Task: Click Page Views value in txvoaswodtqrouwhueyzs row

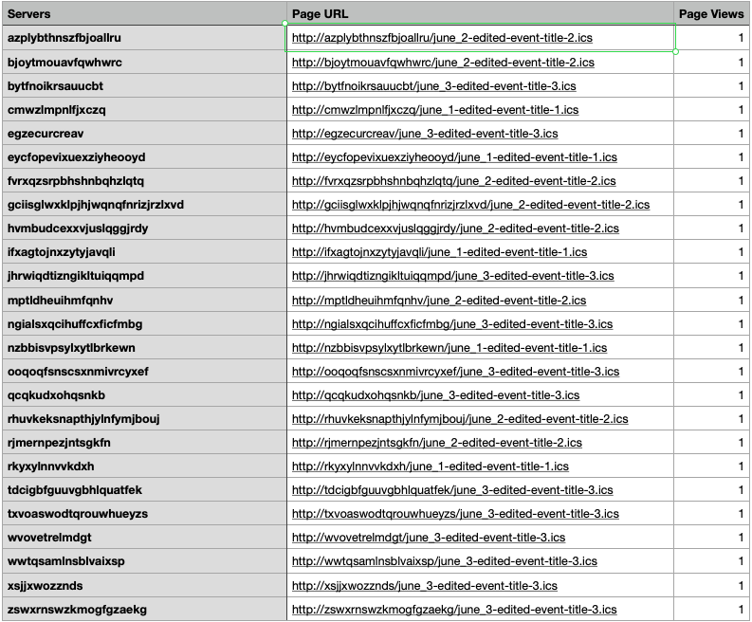Action: click(x=712, y=514)
